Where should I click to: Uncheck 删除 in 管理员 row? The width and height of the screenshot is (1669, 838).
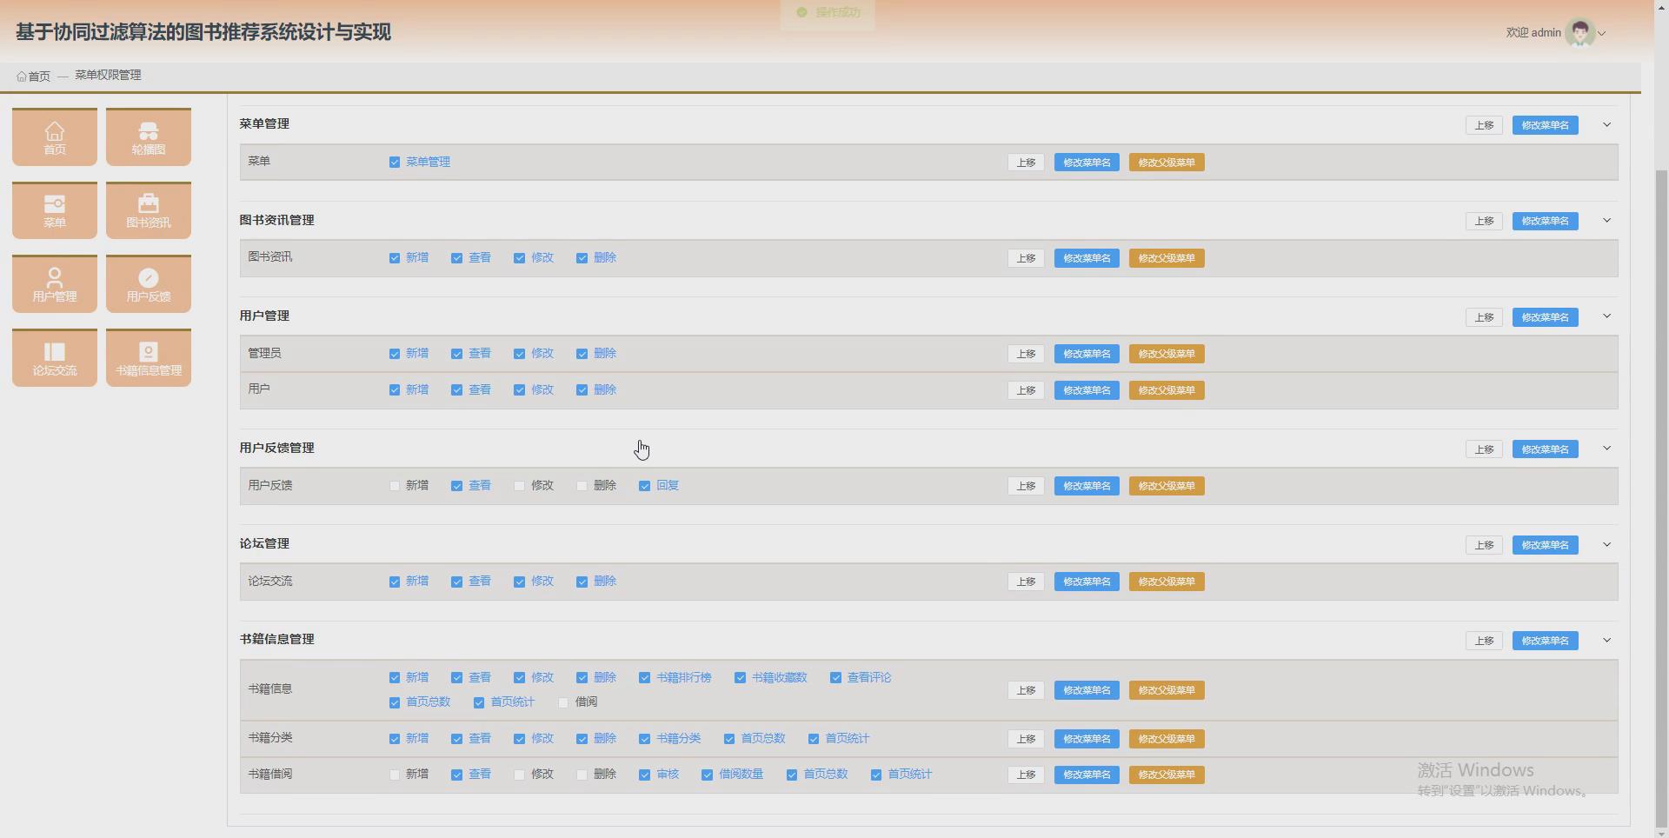click(582, 354)
